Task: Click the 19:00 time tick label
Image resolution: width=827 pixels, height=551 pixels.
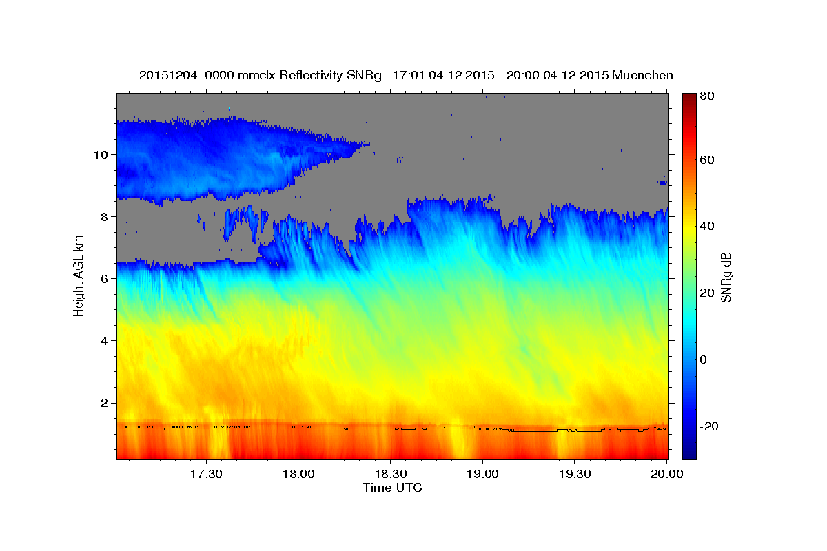Action: 482,475
